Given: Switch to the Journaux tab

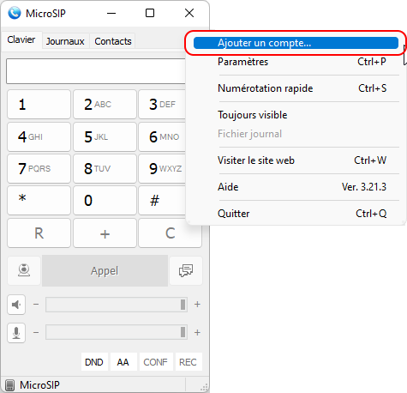Looking at the screenshot, I should tap(65, 41).
